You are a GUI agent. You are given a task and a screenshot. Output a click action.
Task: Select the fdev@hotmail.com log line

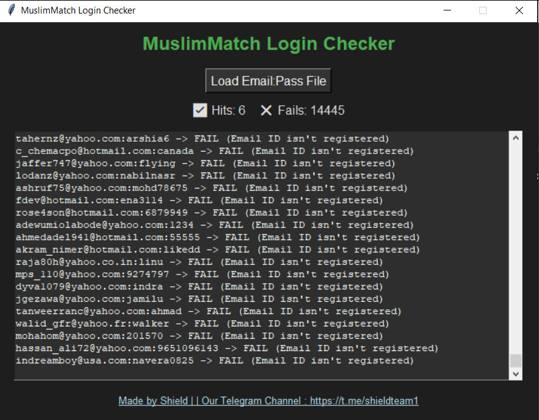[x=199, y=201]
